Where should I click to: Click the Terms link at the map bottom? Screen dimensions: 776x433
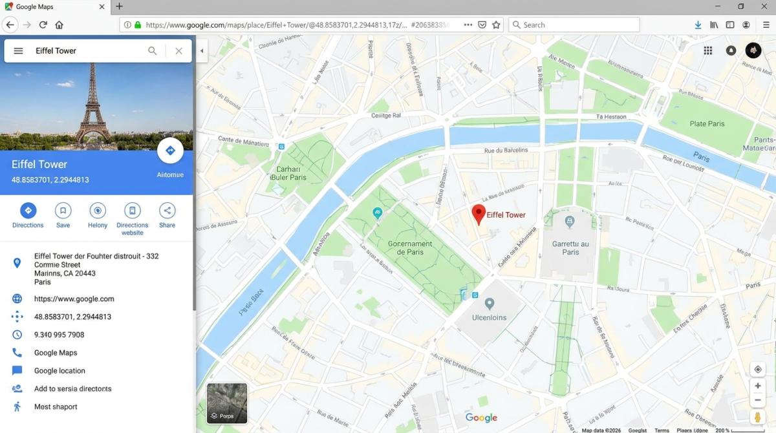[662, 430]
